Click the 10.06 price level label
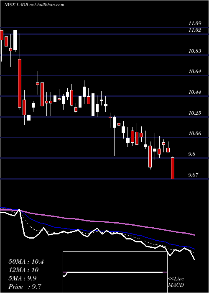Image resolution: width=209 pixels, height=293 pixels. 195,134
